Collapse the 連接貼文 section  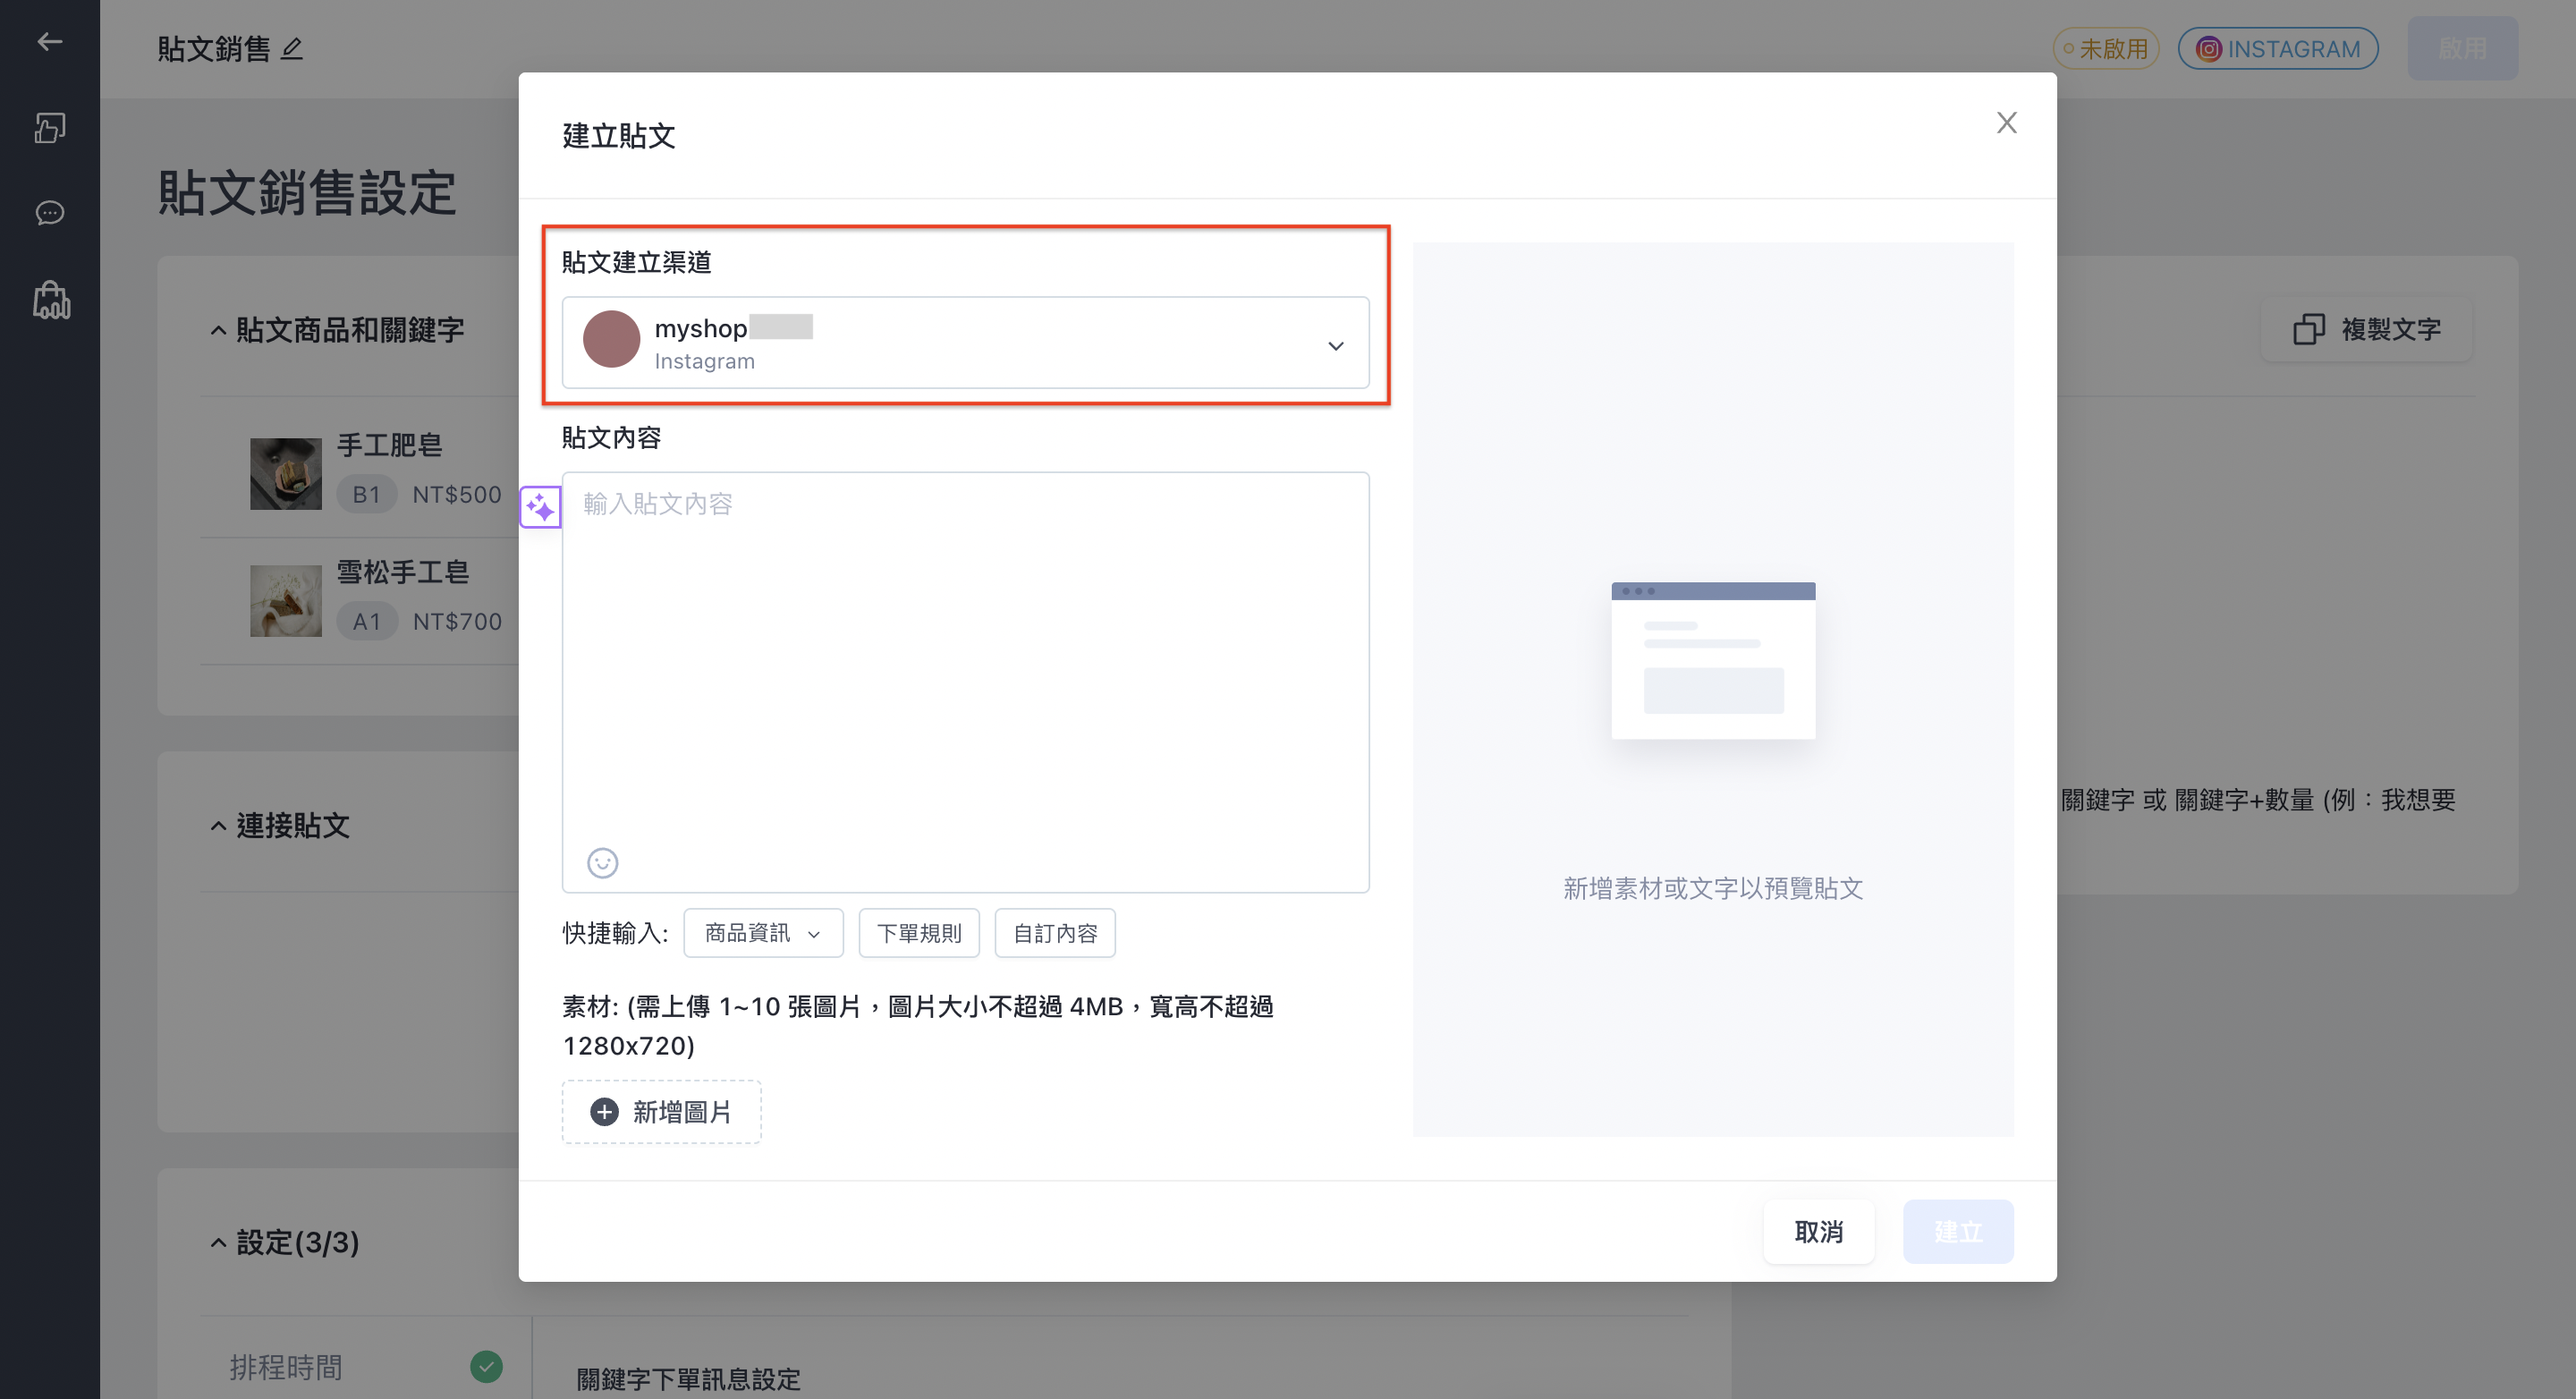(x=218, y=825)
